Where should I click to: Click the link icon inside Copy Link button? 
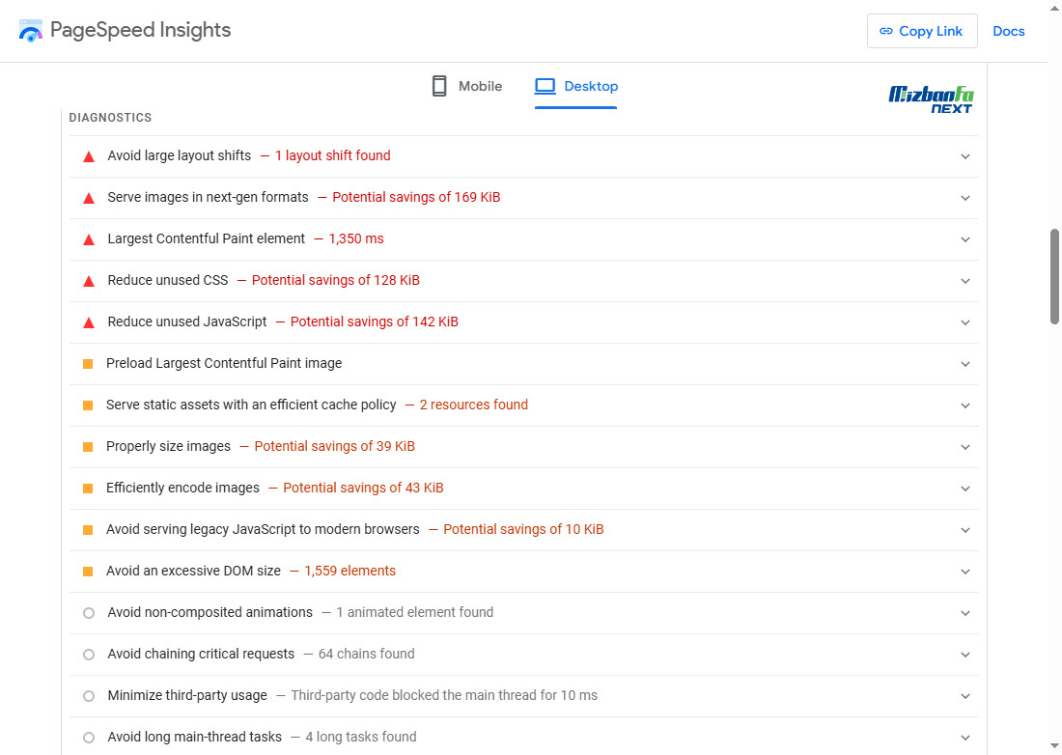tap(886, 31)
